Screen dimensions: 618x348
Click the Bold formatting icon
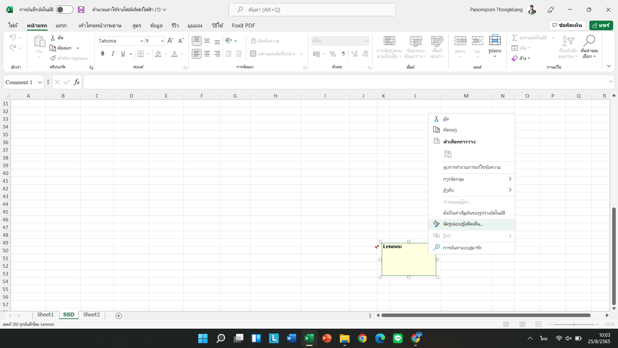tap(103, 54)
